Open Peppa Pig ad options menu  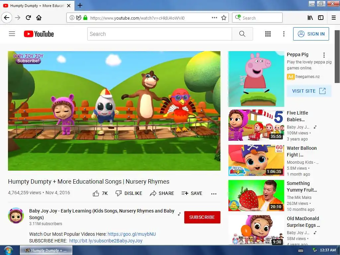tap(324, 55)
